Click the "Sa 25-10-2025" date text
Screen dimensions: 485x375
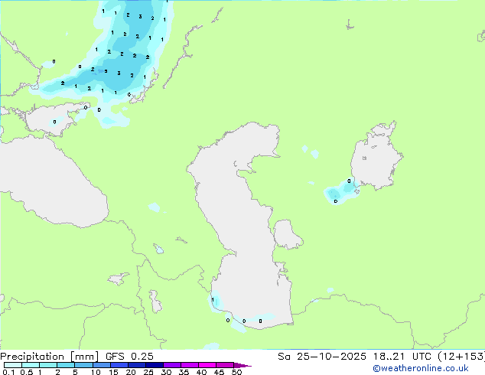[322, 357]
